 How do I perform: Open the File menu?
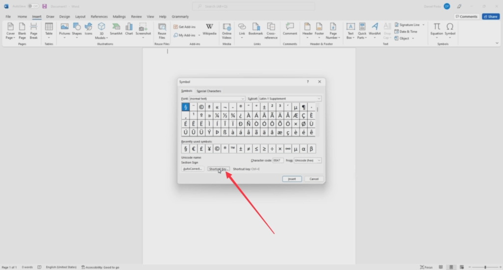tap(8, 16)
